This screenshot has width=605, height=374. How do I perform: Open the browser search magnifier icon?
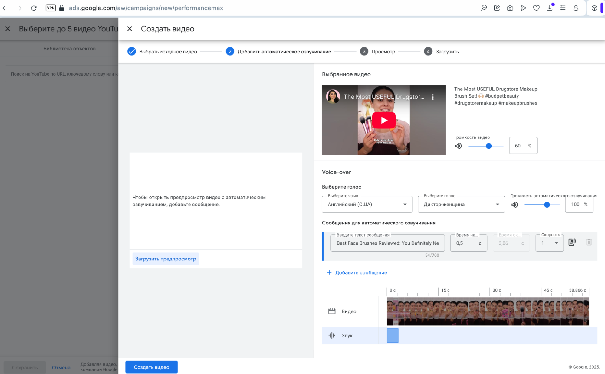484,8
